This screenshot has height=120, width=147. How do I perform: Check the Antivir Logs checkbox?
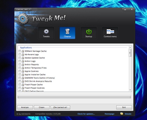point(20,61)
